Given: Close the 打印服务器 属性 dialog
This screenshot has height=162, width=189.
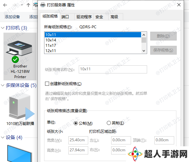Looking at the screenshot, I should 179,5.
